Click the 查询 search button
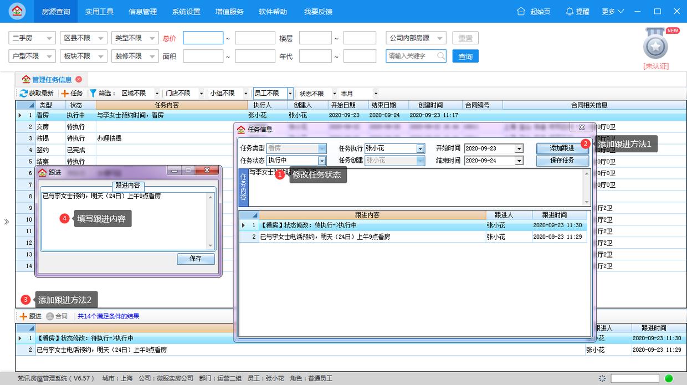Screen dimensions: 687x385 click(x=465, y=55)
